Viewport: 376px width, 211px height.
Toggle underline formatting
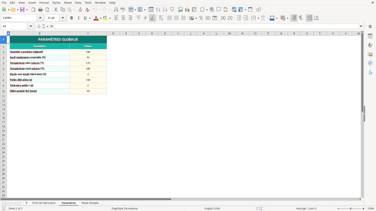[x=85, y=18]
